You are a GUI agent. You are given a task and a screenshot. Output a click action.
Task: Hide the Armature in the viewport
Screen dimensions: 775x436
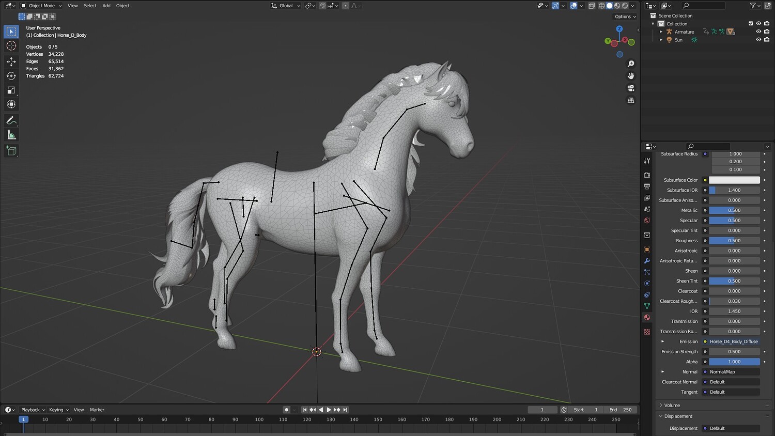(x=758, y=32)
